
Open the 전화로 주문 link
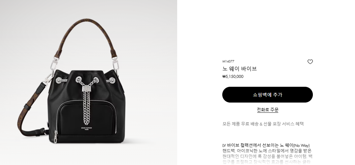[x=267, y=110]
